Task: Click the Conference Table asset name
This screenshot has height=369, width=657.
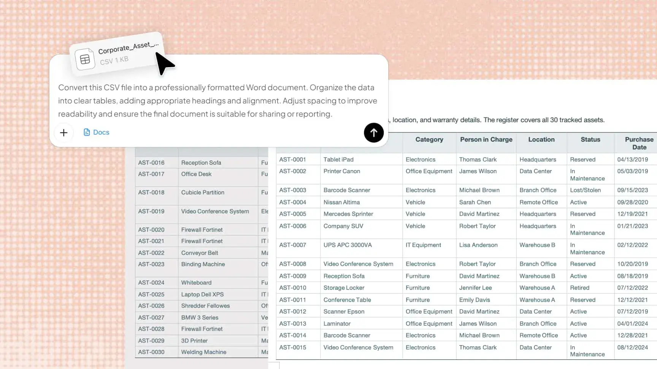Action: (x=347, y=300)
